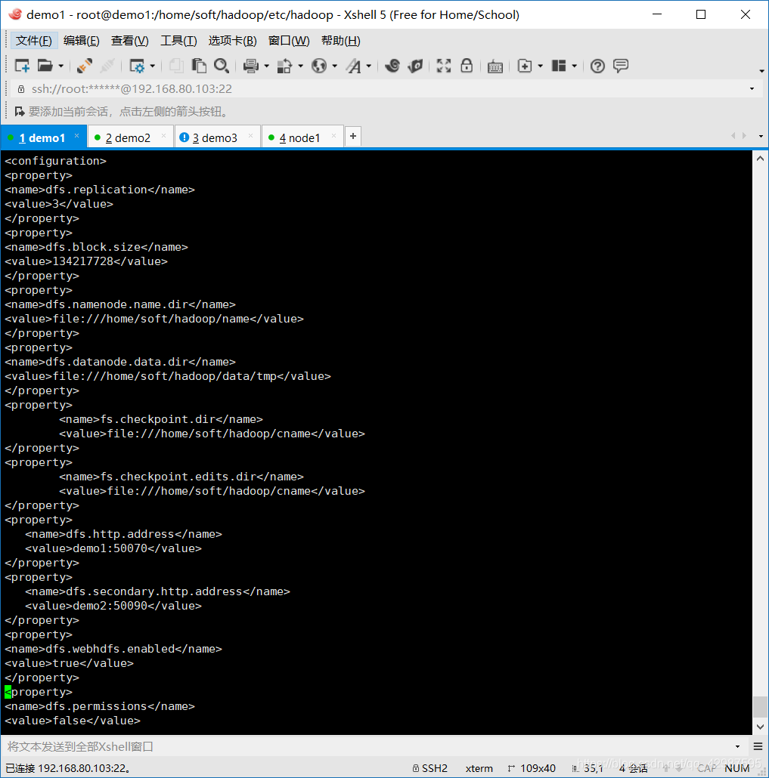The width and height of the screenshot is (769, 778).
Task: Click the add current session arrow icon
Action: (x=20, y=112)
